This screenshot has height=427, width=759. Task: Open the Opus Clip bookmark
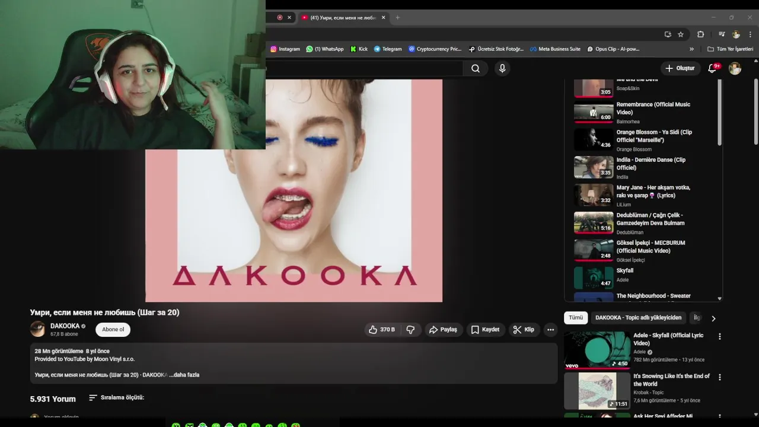click(x=613, y=49)
